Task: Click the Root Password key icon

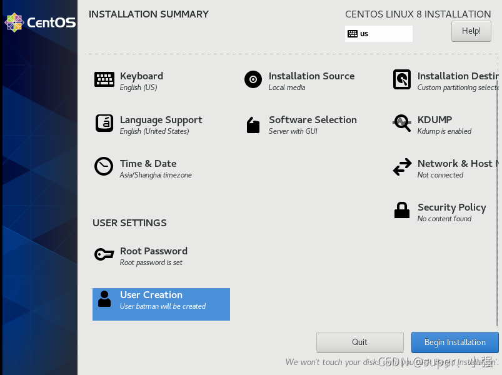Action: pos(104,254)
